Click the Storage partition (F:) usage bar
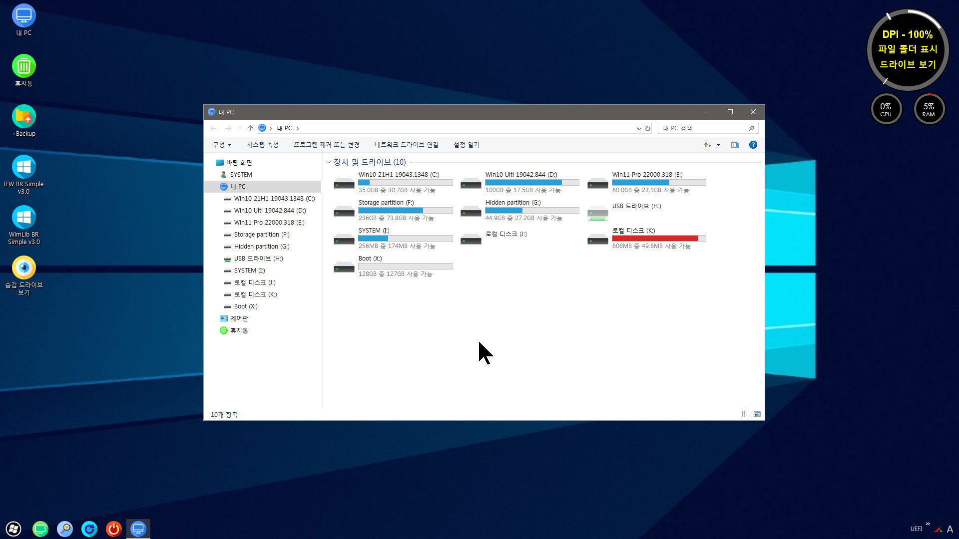The height and width of the screenshot is (539, 959). 405,211
